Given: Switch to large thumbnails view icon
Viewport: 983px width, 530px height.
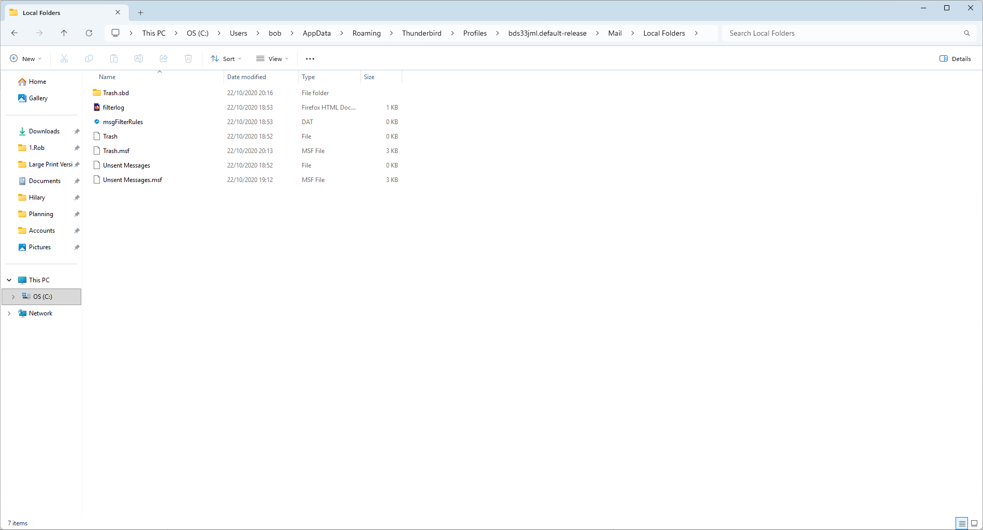Looking at the screenshot, I should tap(974, 523).
